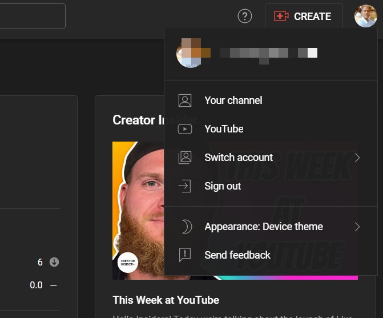383x318 pixels.
Task: Go to YouTube from the account menu
Action: 271,129
